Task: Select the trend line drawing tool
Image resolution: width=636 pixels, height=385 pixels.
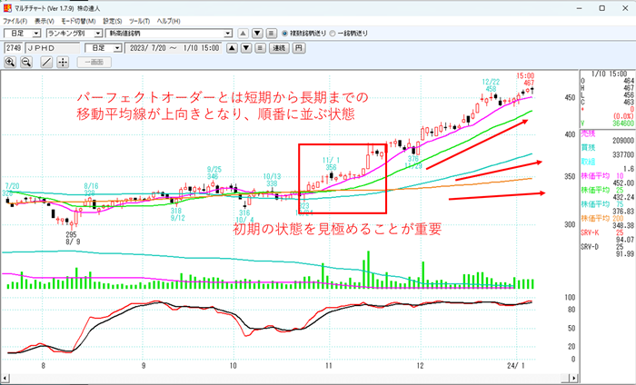Action: click(46, 63)
